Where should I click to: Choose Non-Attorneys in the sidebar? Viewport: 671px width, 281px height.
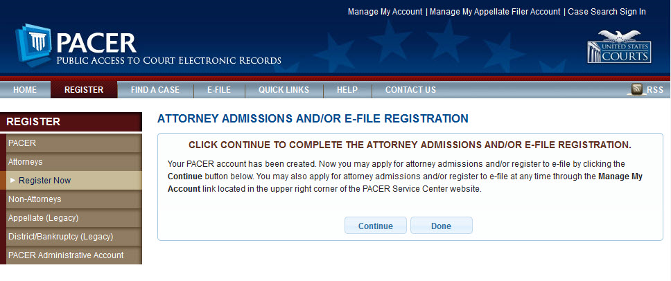pos(35,199)
